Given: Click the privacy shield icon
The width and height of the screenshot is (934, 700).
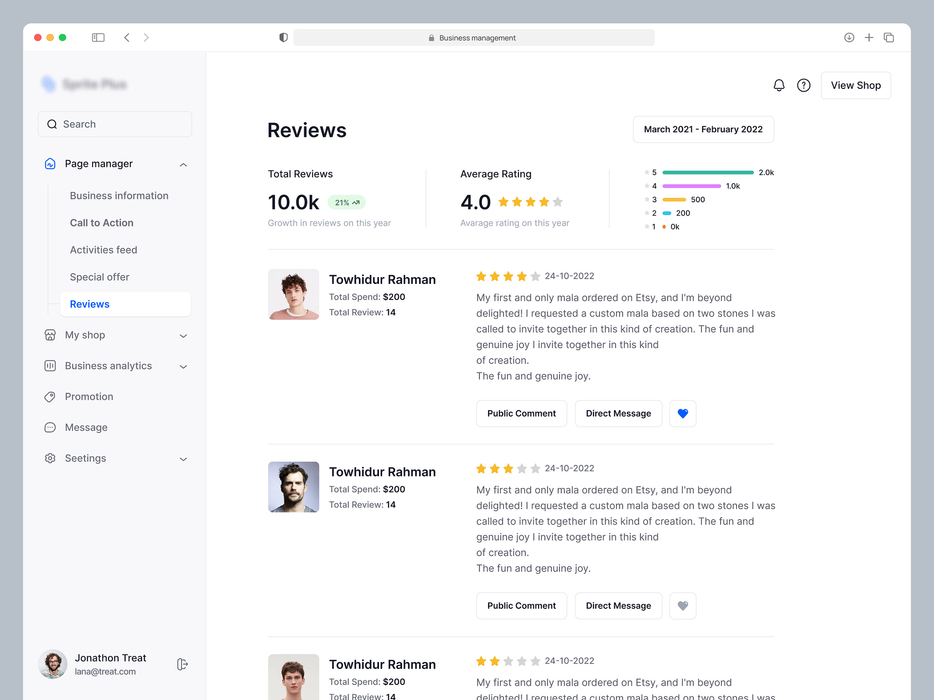Looking at the screenshot, I should [x=283, y=37].
